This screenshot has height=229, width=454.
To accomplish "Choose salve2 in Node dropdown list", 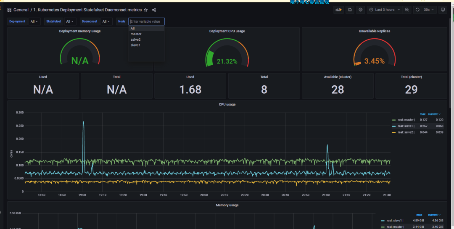I will click(147, 39).
